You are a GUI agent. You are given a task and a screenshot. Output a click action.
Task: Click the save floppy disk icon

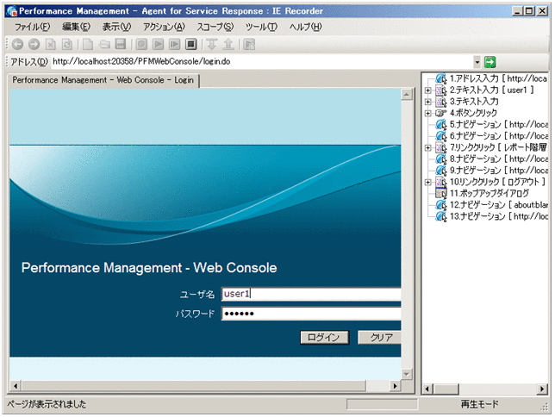[121, 44]
